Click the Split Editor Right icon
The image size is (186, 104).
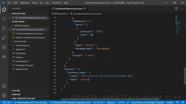pyautogui.click(x=176, y=8)
